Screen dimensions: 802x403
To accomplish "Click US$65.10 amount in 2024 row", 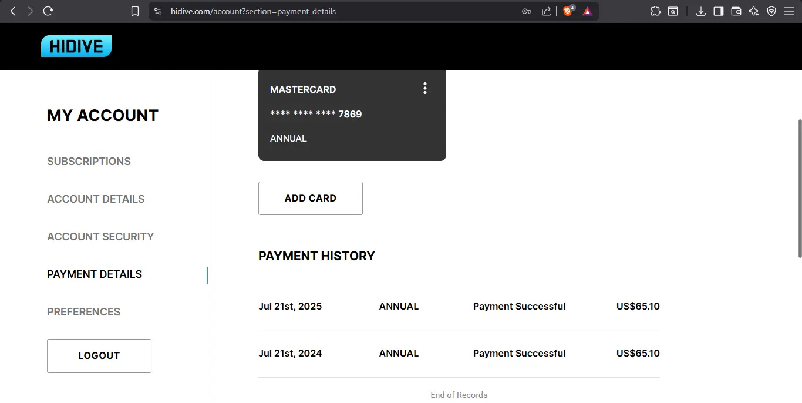I will 638,354.
